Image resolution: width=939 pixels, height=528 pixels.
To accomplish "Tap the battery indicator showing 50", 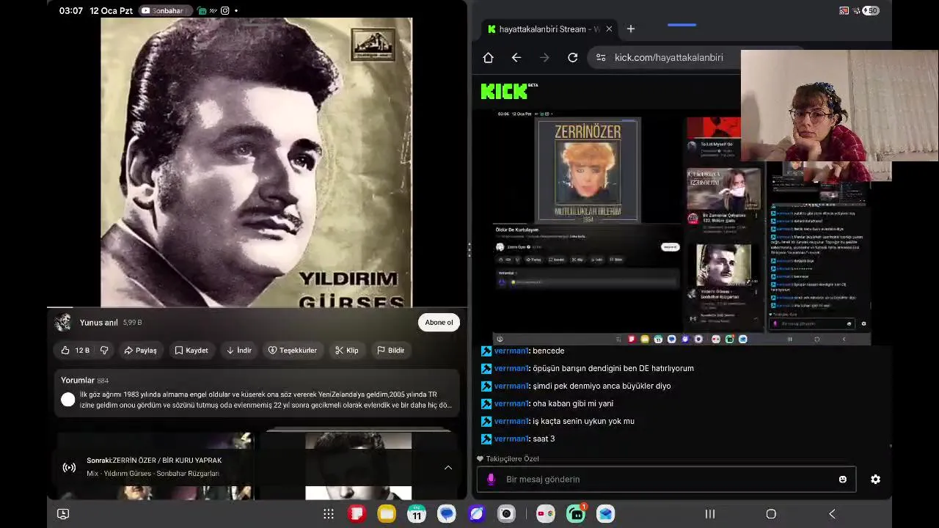I will point(871,11).
